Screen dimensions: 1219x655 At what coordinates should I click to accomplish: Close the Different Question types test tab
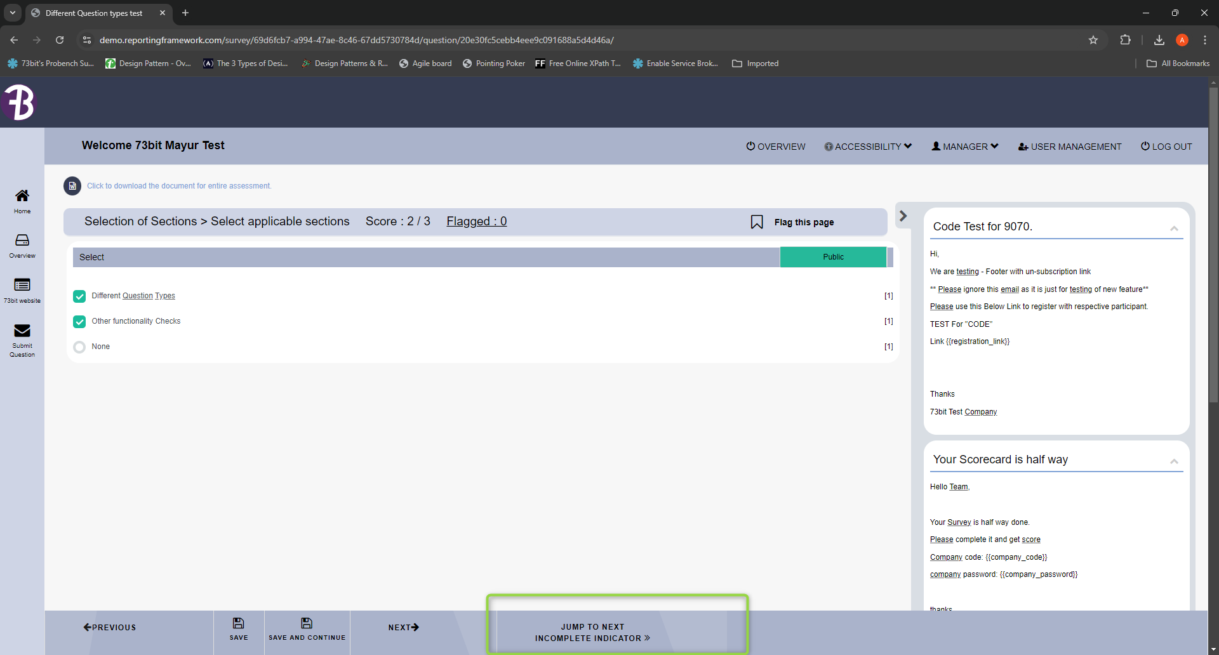click(163, 13)
